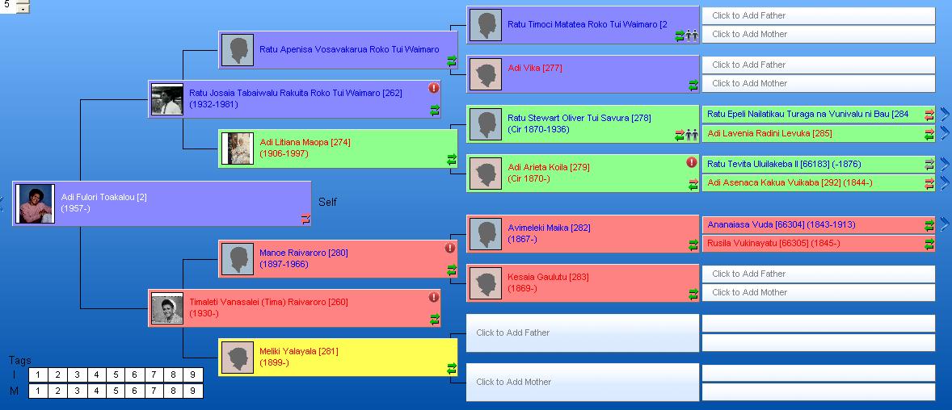Click to Add Father for Meliki Yalayala
This screenshot has width=952, height=410.
click(x=582, y=333)
